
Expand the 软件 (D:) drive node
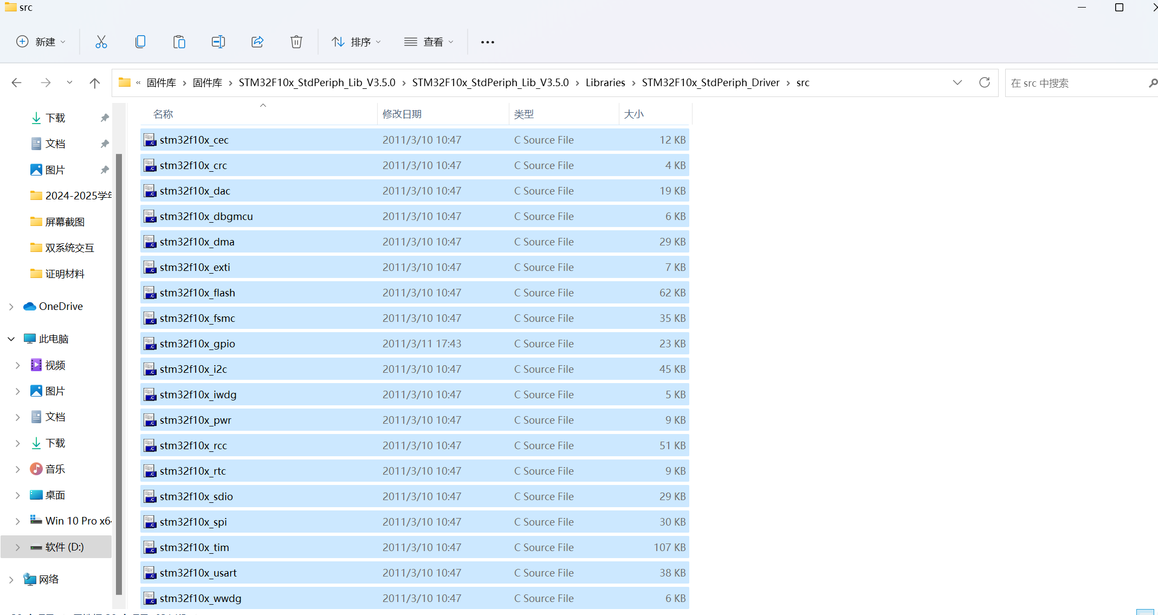pos(18,547)
